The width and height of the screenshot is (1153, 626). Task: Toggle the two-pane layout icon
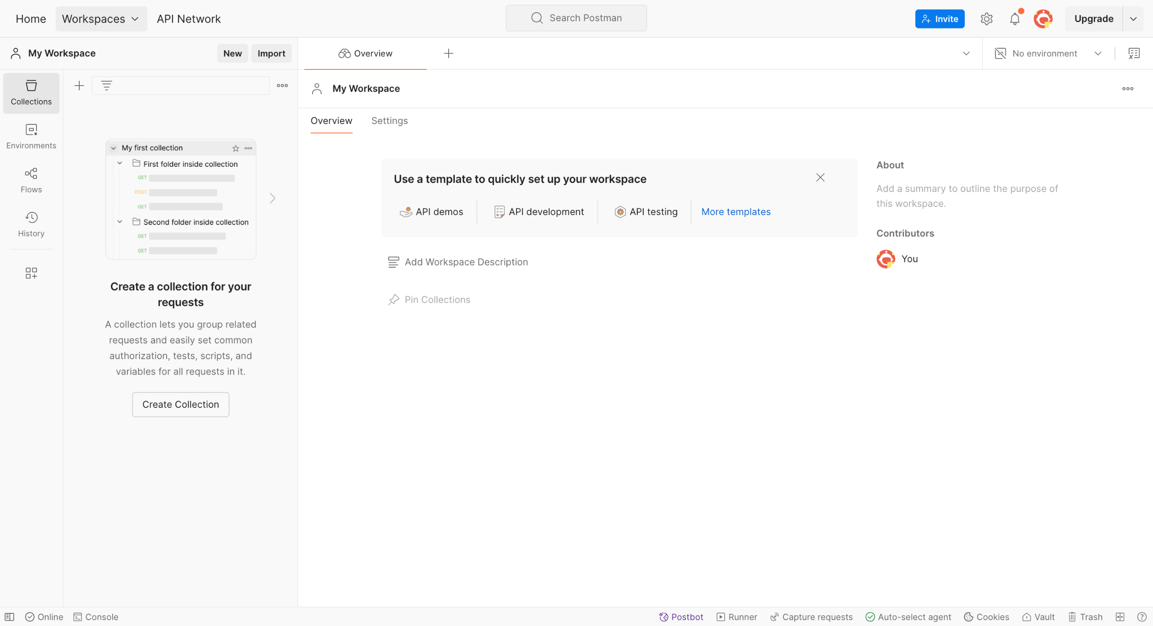pyautogui.click(x=1120, y=617)
